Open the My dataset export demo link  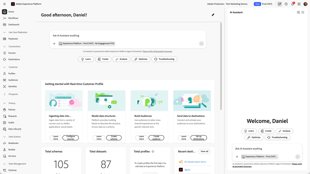(195, 162)
